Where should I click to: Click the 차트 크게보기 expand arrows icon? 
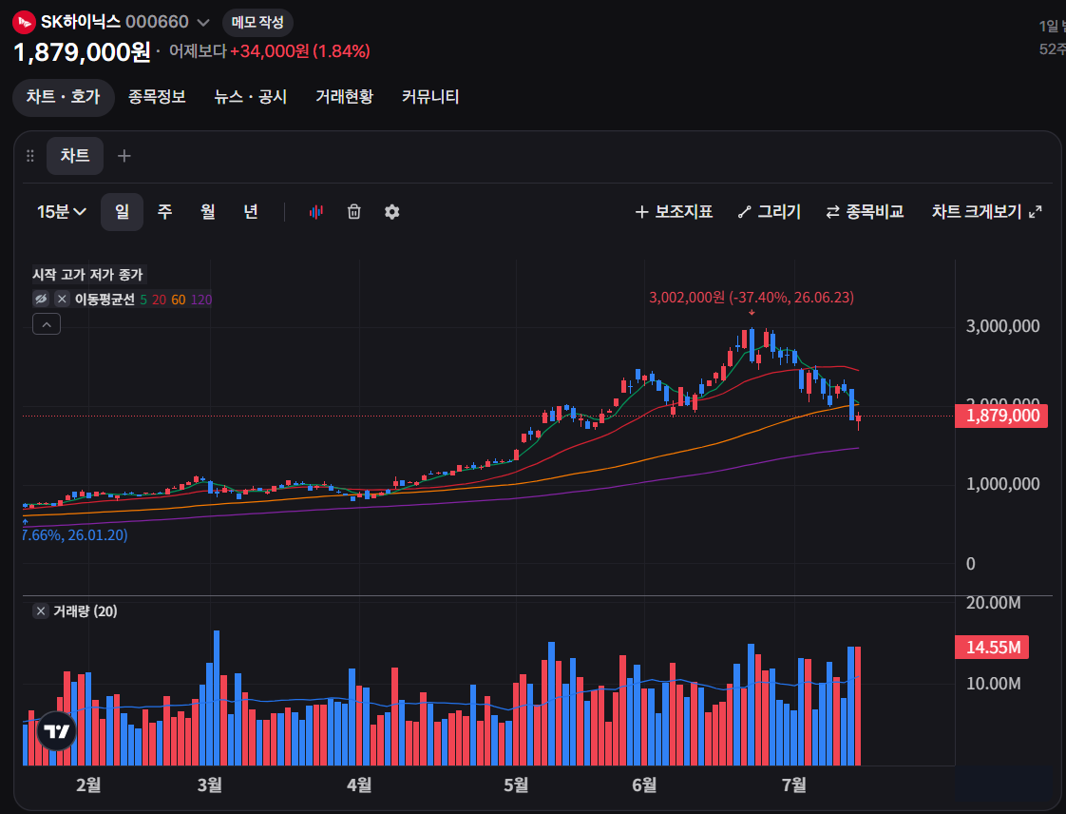point(1036,212)
